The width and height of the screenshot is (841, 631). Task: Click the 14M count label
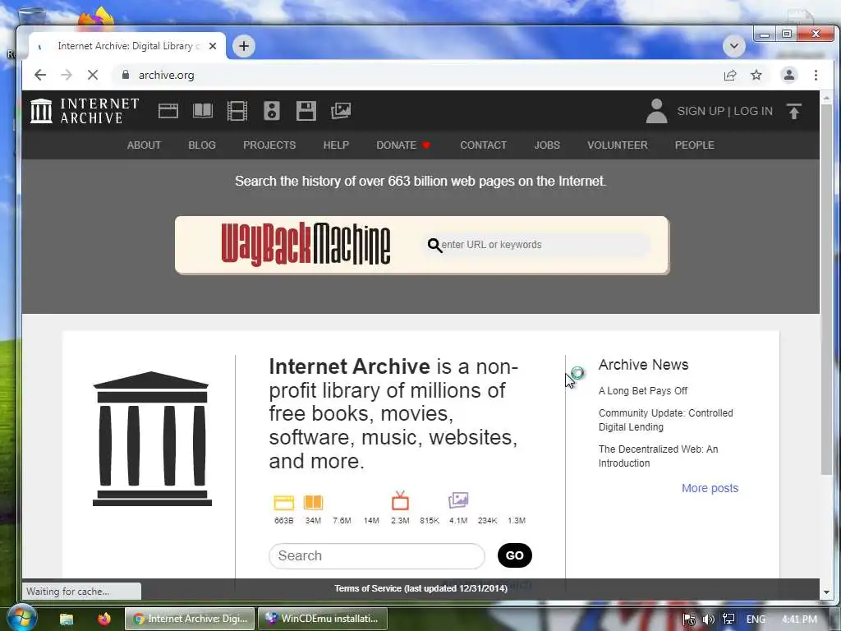click(x=371, y=520)
